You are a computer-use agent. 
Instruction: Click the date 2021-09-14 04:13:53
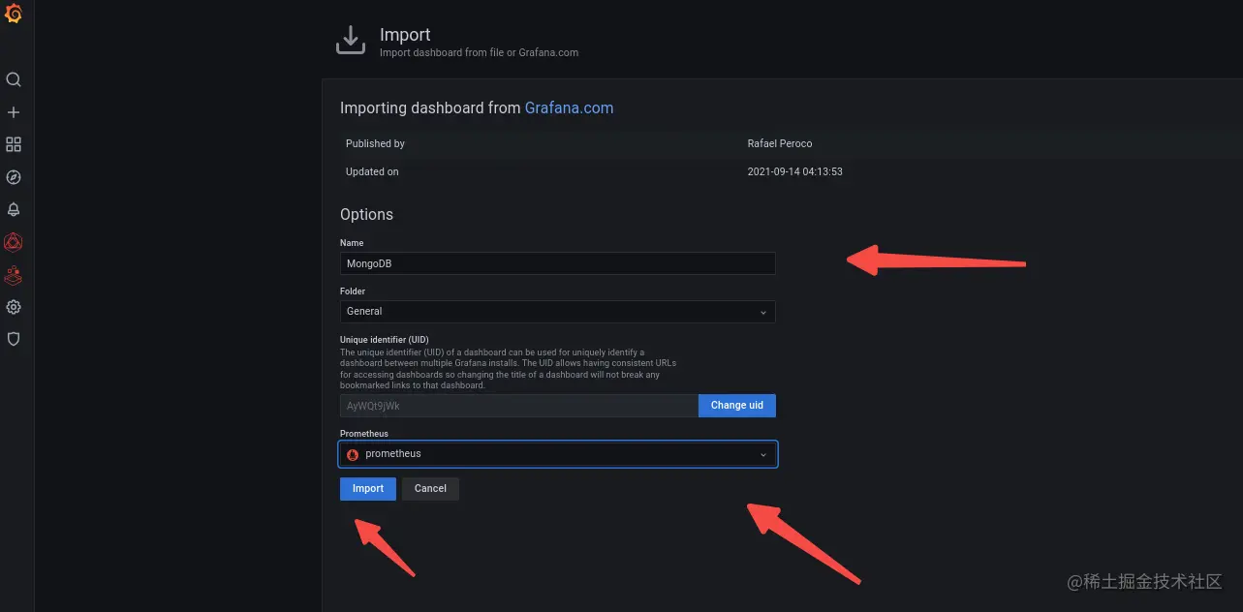794,171
